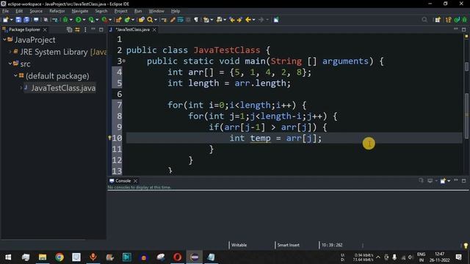The width and height of the screenshot is (470, 264).
Task: Open Opera browser from the taskbar
Action: 177,257
